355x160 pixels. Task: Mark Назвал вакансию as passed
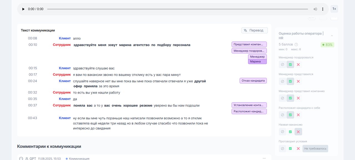pos(290,132)
